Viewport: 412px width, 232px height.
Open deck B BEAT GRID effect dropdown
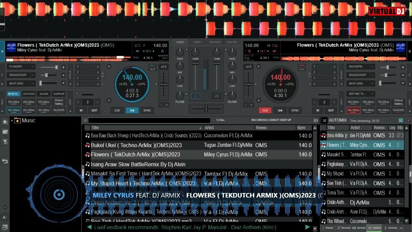[360, 83]
